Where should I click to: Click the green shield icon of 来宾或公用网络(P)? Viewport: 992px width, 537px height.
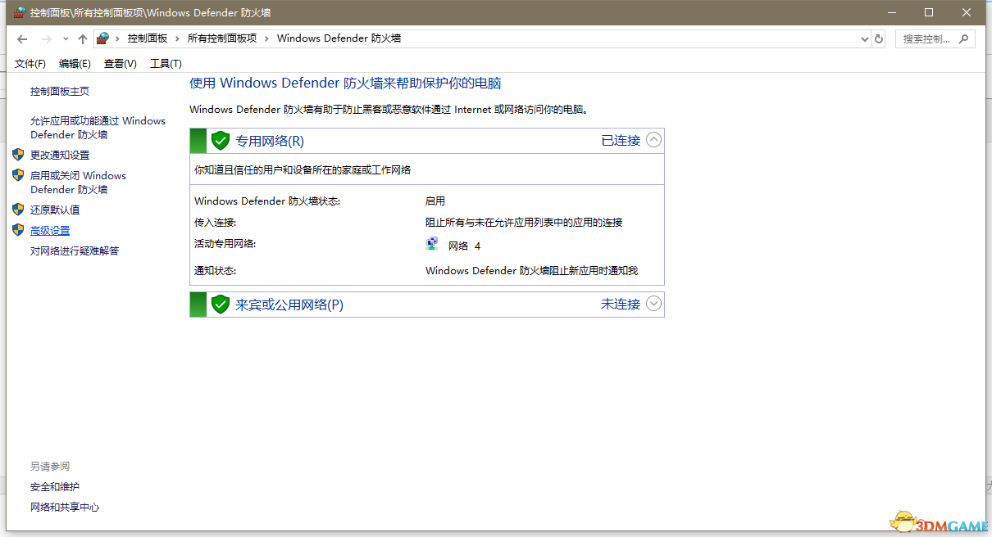(220, 305)
